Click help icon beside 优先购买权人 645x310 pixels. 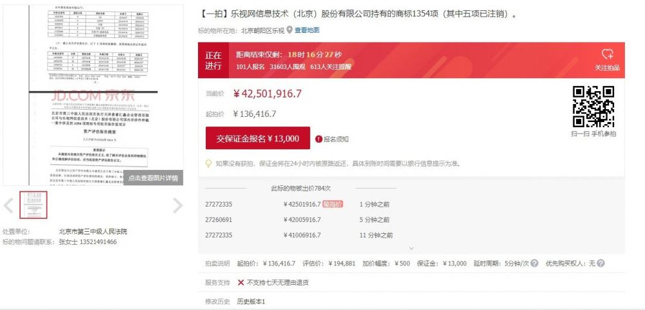tap(600, 263)
